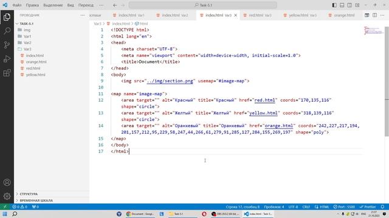Open the Выделение menu
Viewport: 389px width, 218px height.
click(x=53, y=5)
